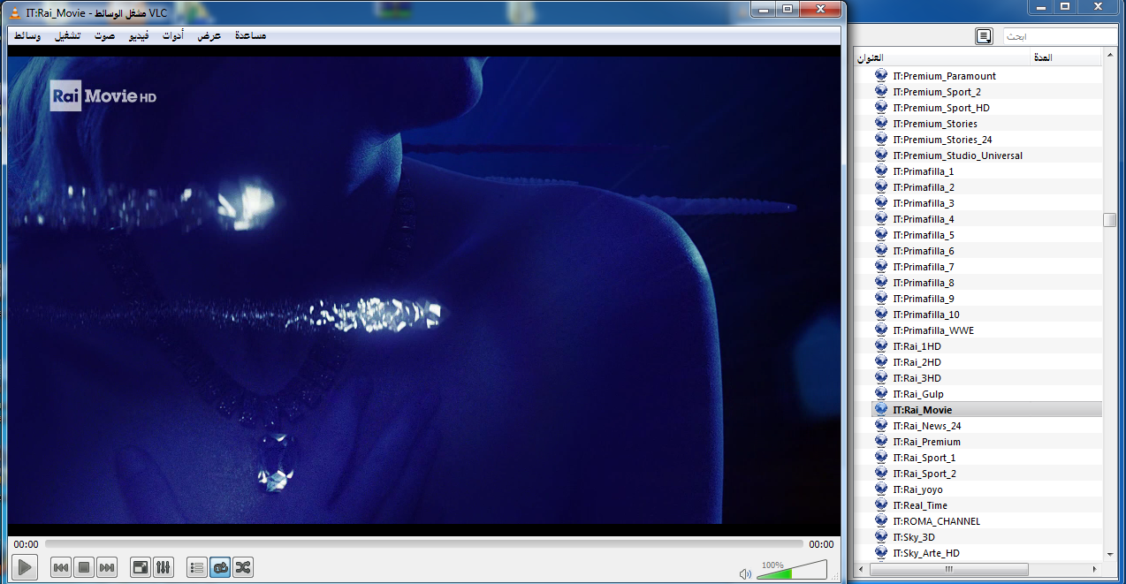Mute audio via speaker icon
The image size is (1126, 584).
click(x=745, y=573)
